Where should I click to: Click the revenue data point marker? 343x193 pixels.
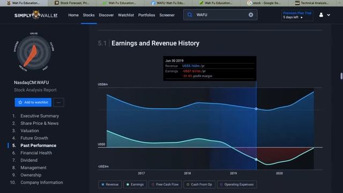coord(256,109)
